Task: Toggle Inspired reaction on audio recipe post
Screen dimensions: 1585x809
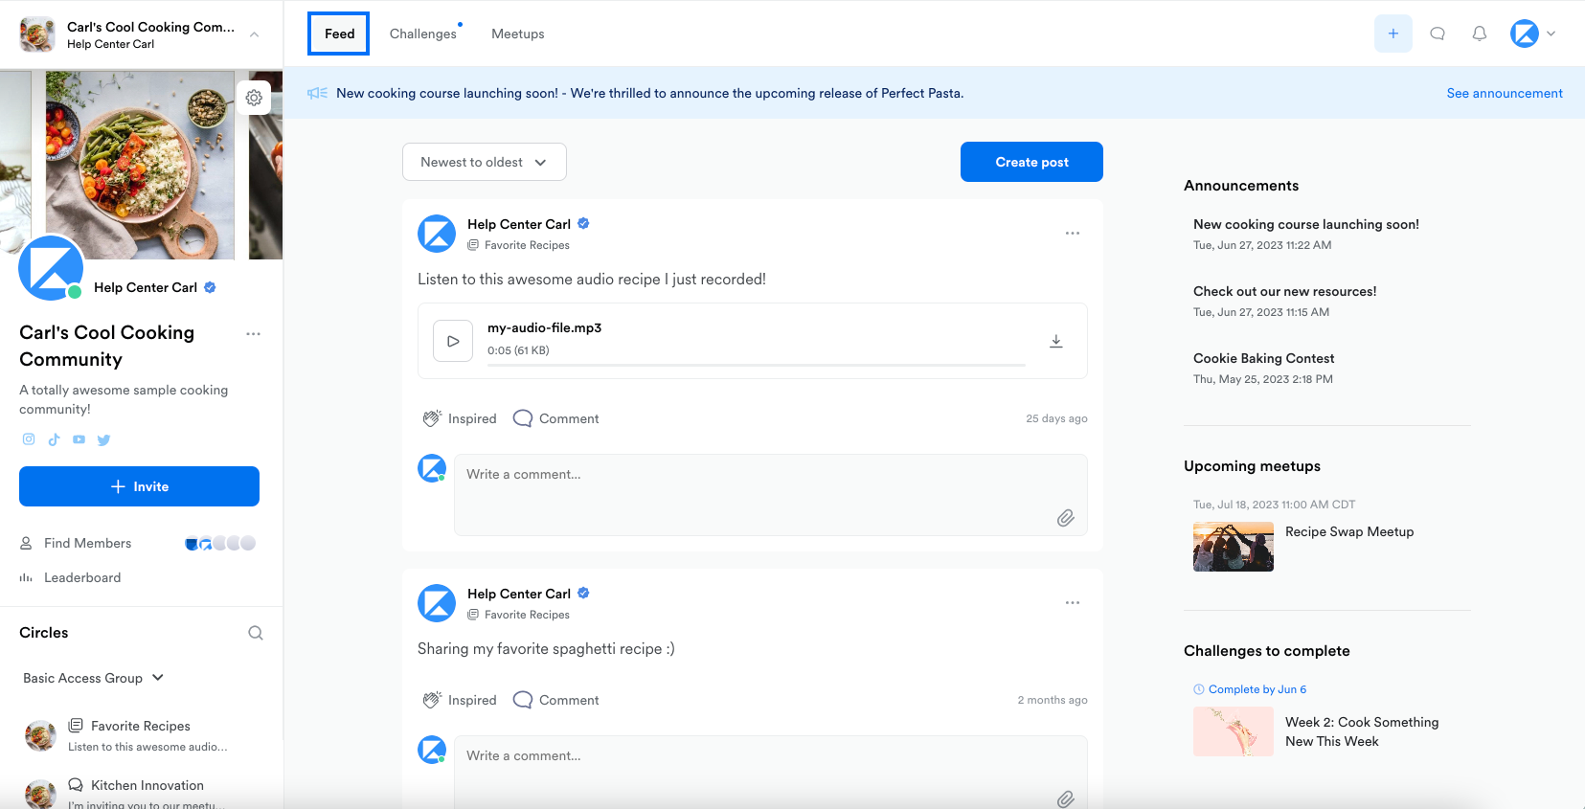Action: (460, 418)
